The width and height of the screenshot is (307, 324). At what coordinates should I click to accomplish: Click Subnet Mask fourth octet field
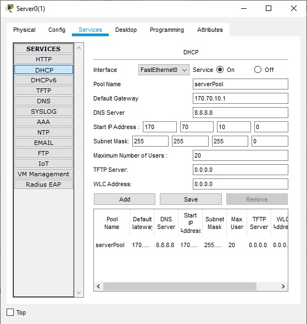pyautogui.click(x=270, y=141)
